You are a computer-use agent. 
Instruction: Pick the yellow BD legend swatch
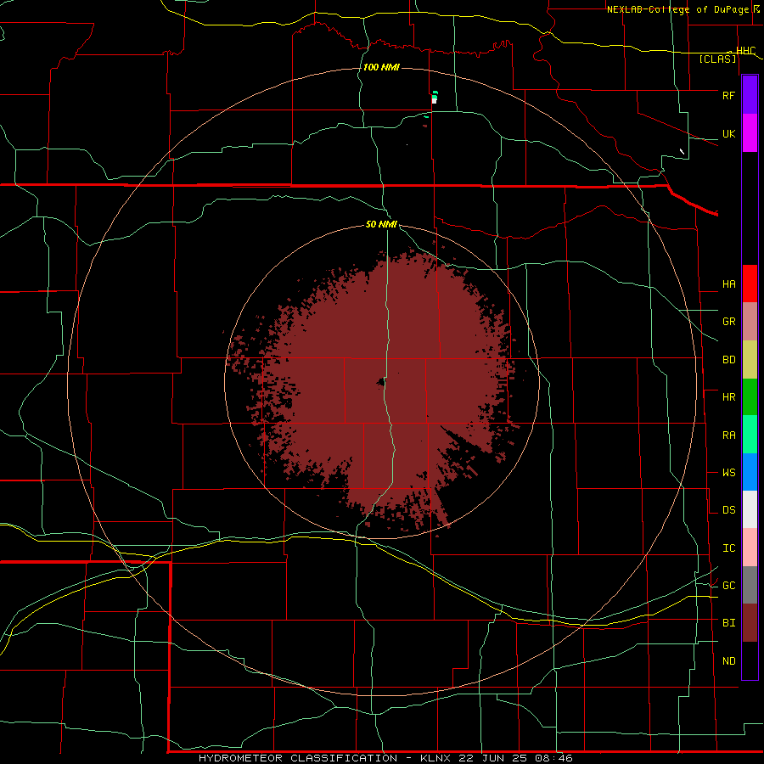(750, 359)
